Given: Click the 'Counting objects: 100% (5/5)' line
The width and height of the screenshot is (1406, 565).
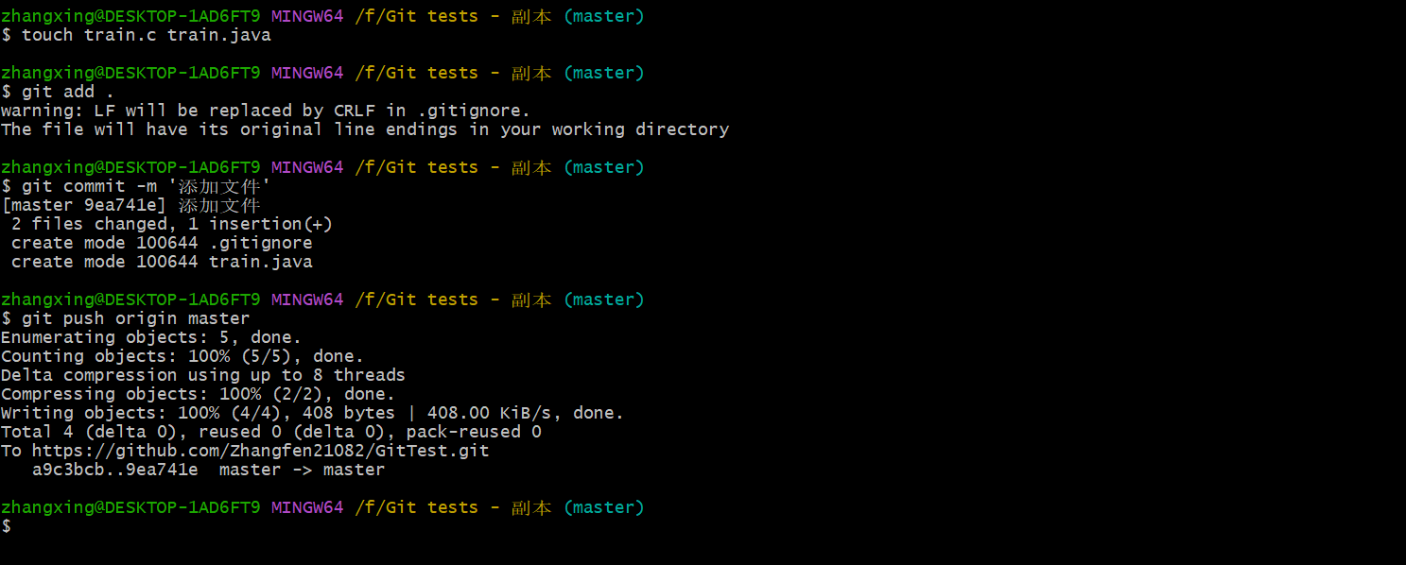Looking at the screenshot, I should 182,356.
